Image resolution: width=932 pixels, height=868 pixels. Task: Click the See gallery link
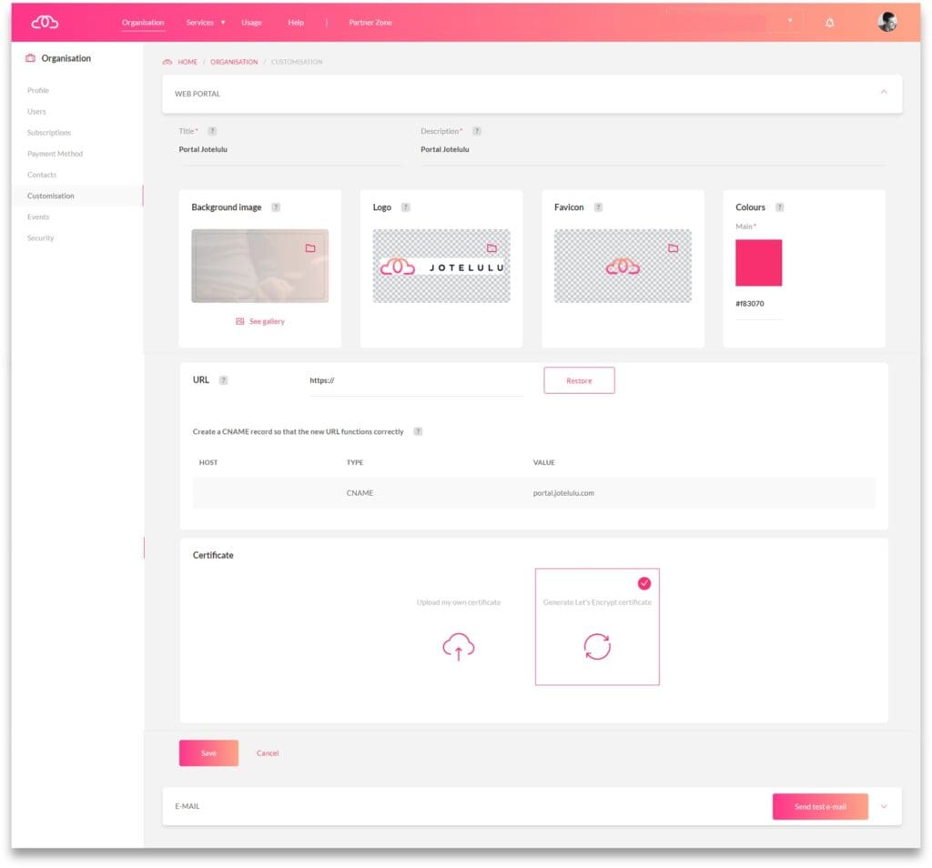click(x=260, y=321)
